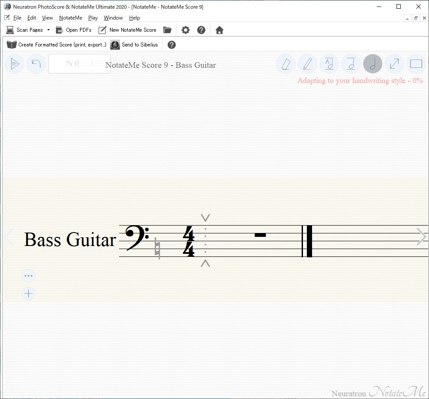This screenshot has width=429, height=399.
Task: Play the score with the playback button
Action: [x=15, y=64]
